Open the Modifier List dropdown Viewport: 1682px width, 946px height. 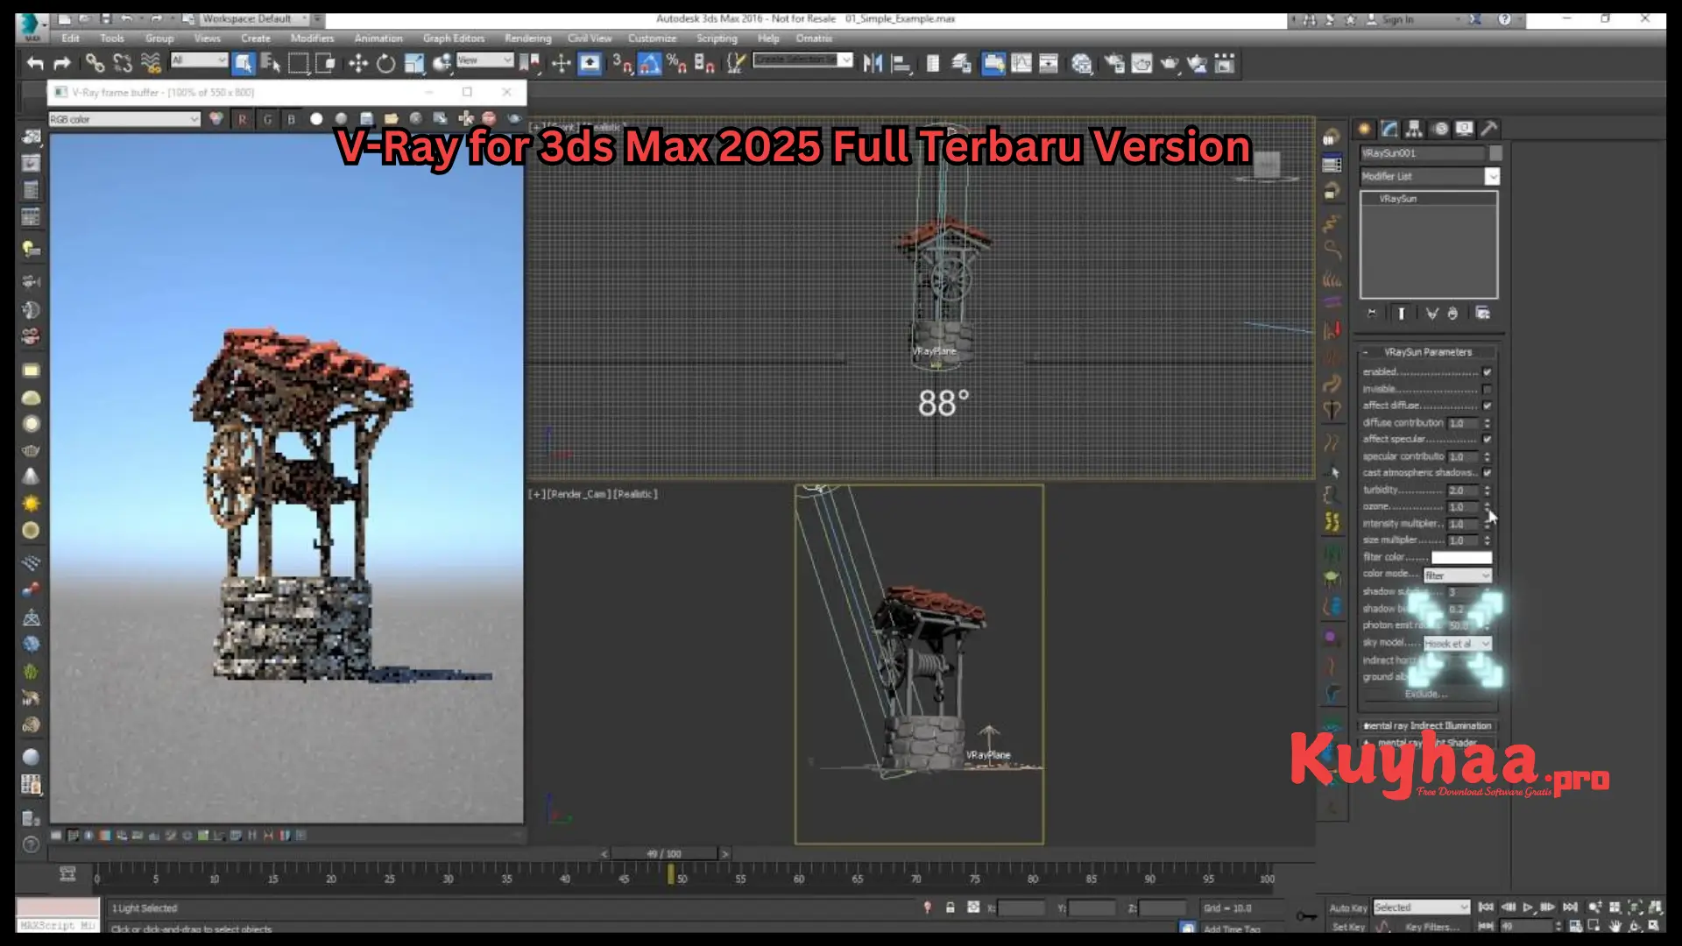[x=1492, y=176]
